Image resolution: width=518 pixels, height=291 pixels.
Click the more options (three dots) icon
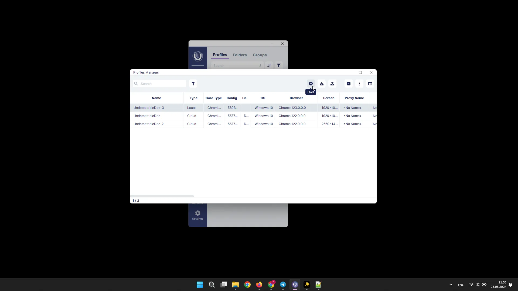pos(359,84)
